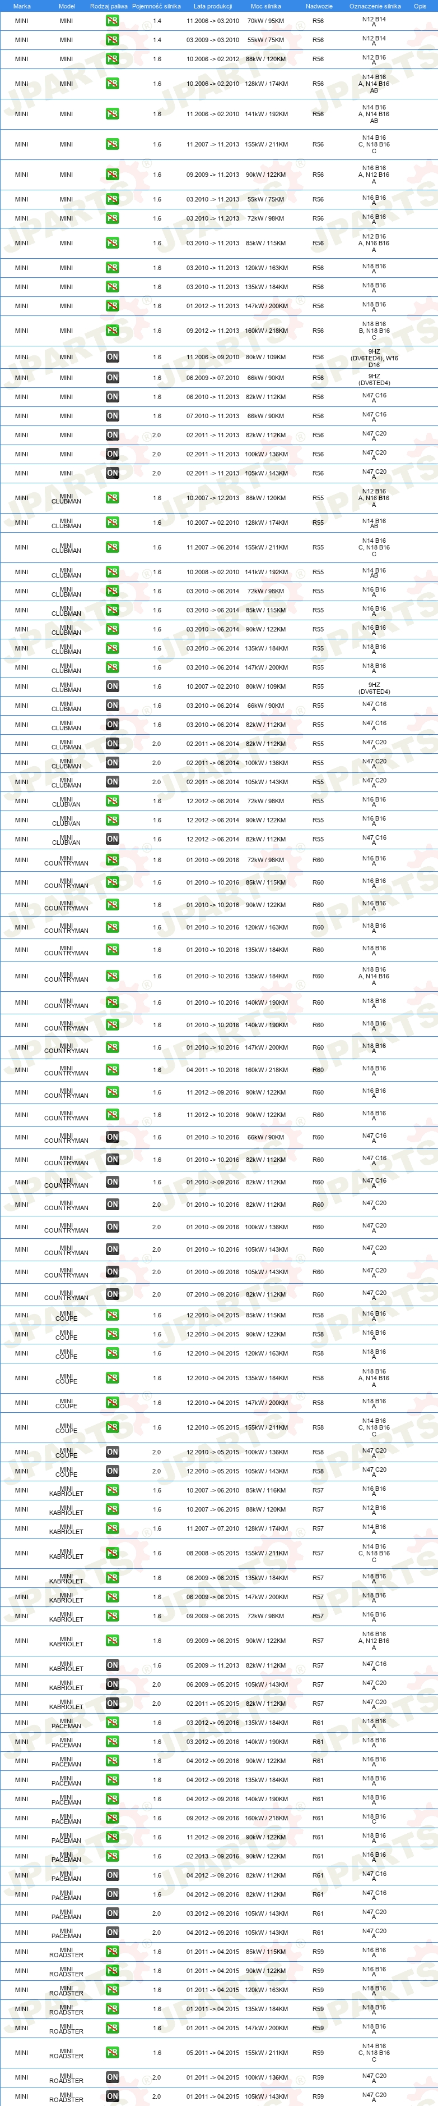The width and height of the screenshot is (438, 2106).
Task: Select production years 10.2008 -> 02.2010
Action: pos(213,571)
